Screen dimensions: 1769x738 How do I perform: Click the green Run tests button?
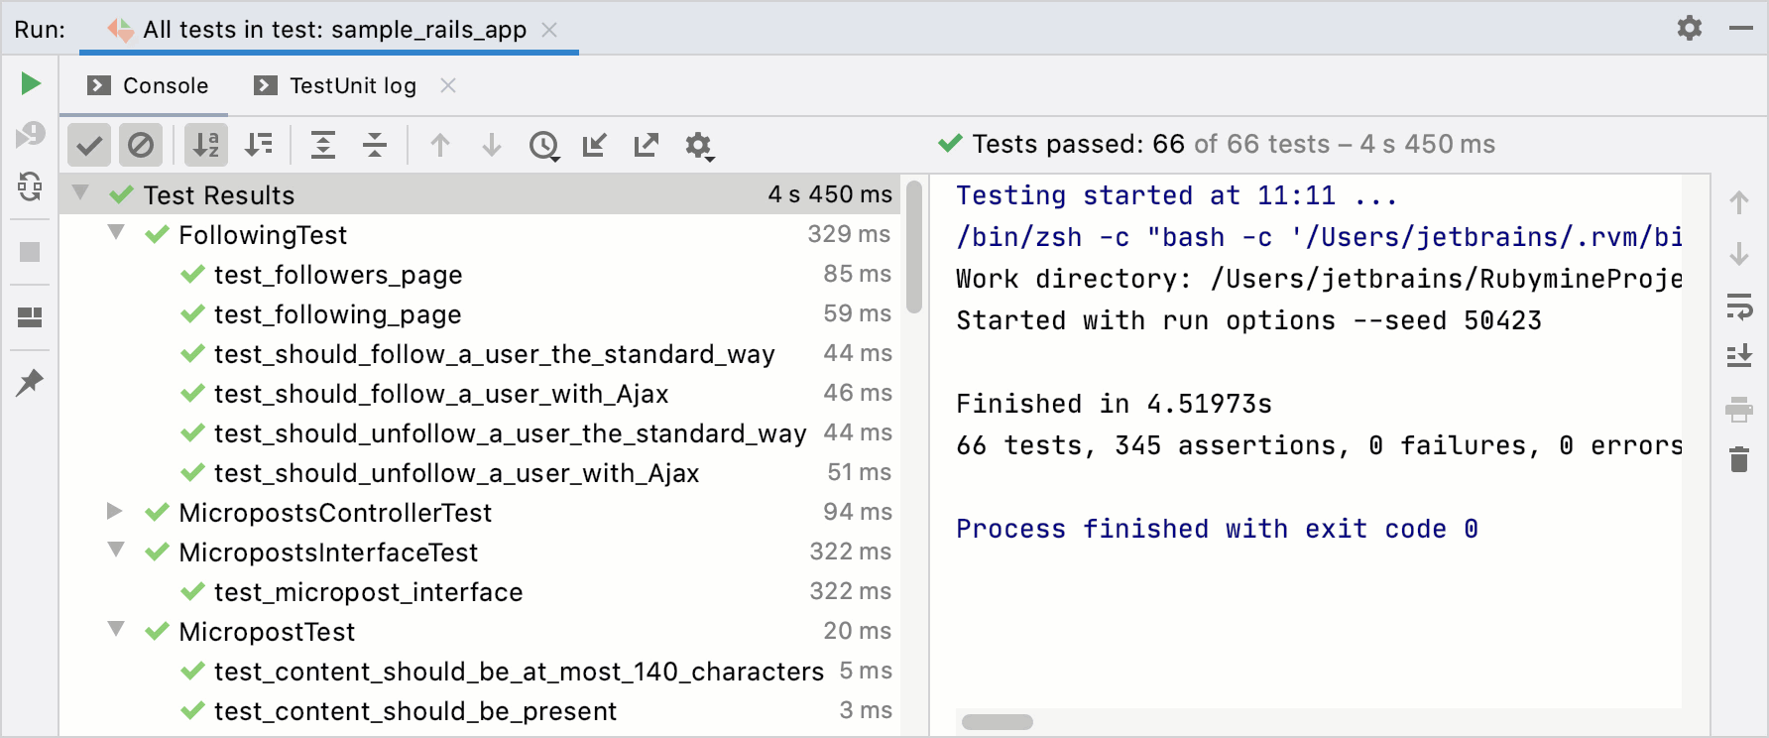click(31, 83)
